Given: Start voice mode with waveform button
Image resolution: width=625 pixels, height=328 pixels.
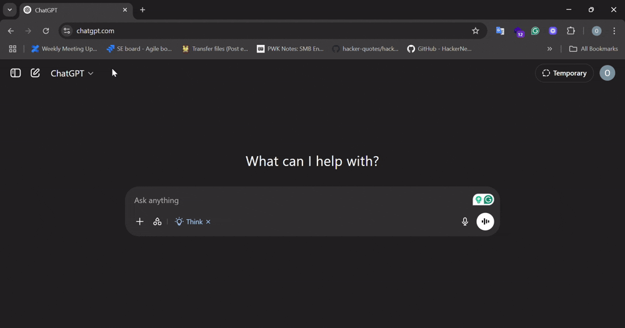Looking at the screenshot, I should click(x=485, y=222).
